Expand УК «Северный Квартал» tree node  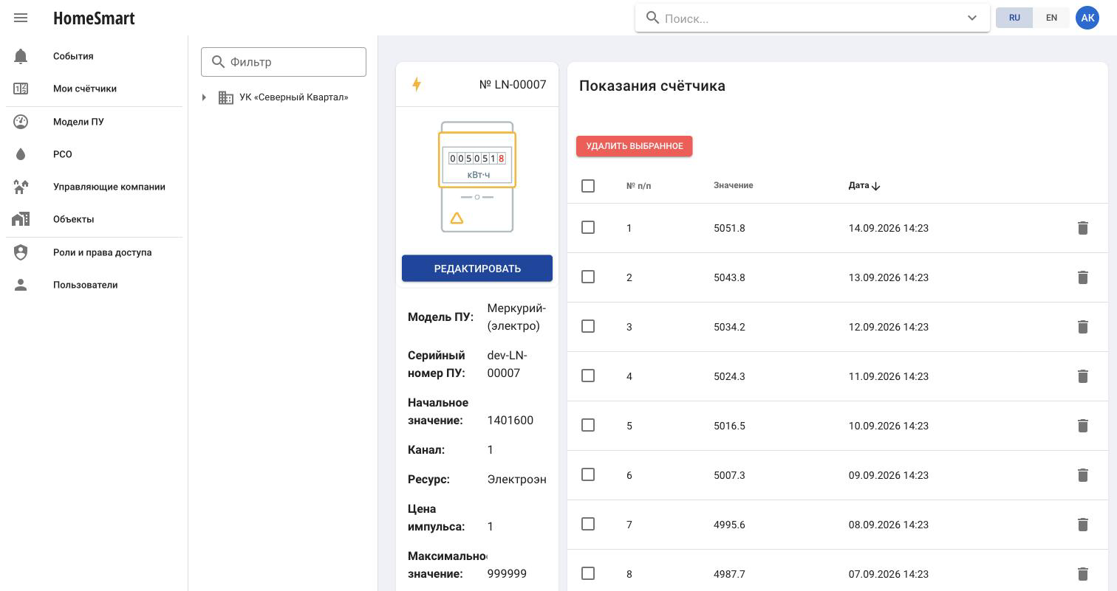pos(204,97)
